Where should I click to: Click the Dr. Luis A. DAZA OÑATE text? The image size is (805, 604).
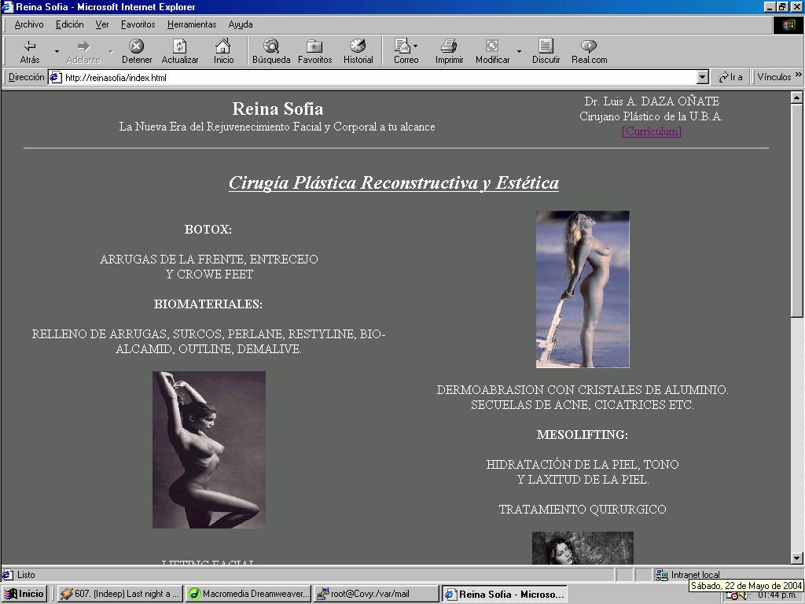[x=652, y=101]
